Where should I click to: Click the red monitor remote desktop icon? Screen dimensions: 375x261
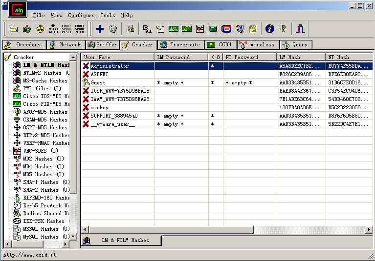226,29
